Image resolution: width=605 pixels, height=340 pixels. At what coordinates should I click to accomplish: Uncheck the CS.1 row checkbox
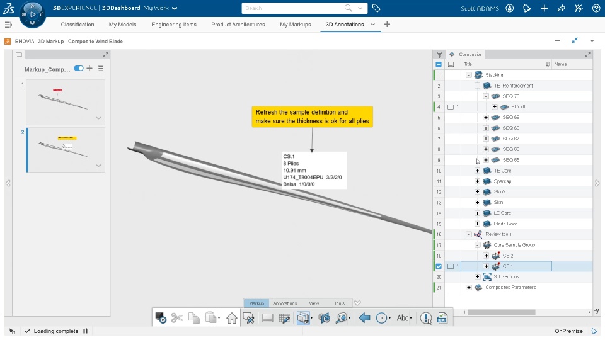(x=439, y=266)
